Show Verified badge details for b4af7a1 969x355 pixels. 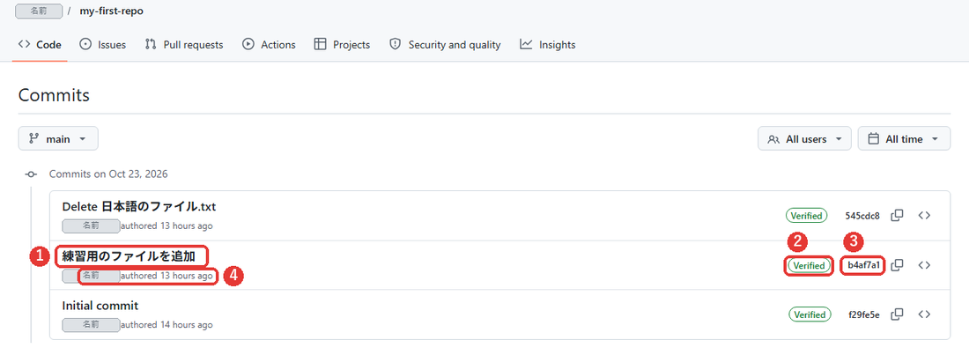click(x=810, y=264)
